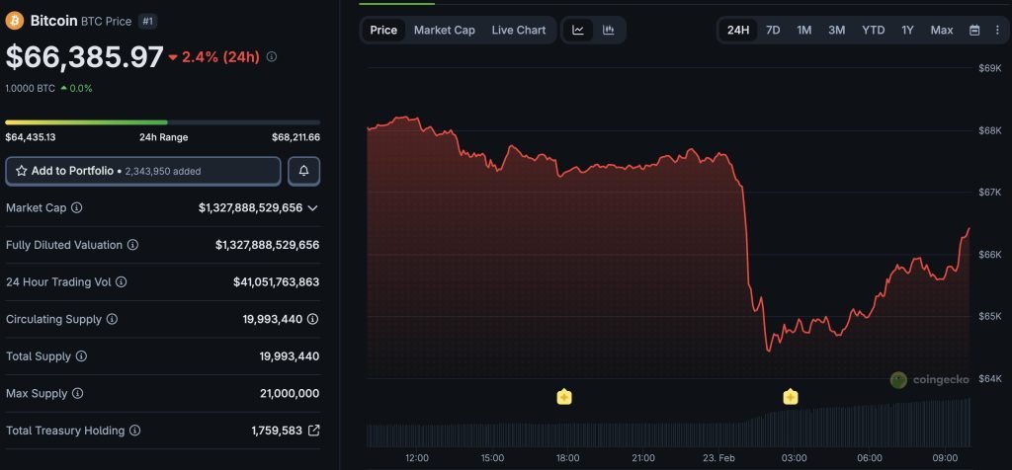Click the bell price alert icon

point(303,171)
